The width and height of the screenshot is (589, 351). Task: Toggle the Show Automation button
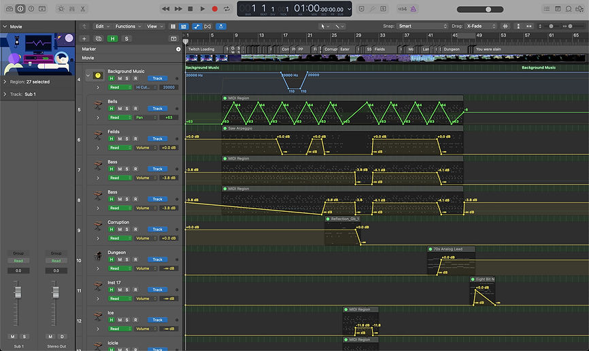[x=197, y=26]
